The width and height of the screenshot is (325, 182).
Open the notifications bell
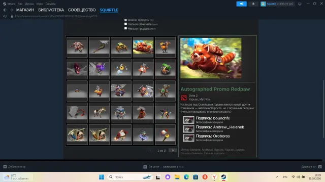253,4
